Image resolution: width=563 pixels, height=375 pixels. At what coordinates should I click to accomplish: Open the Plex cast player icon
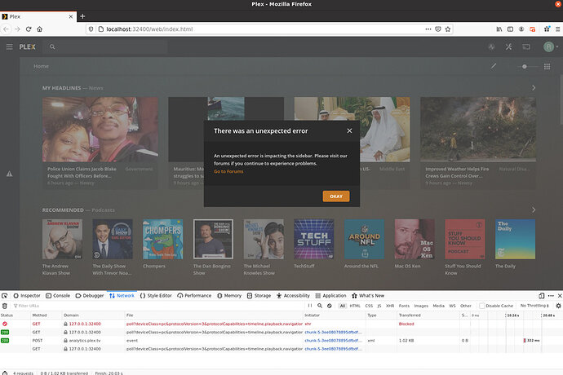[x=526, y=46]
